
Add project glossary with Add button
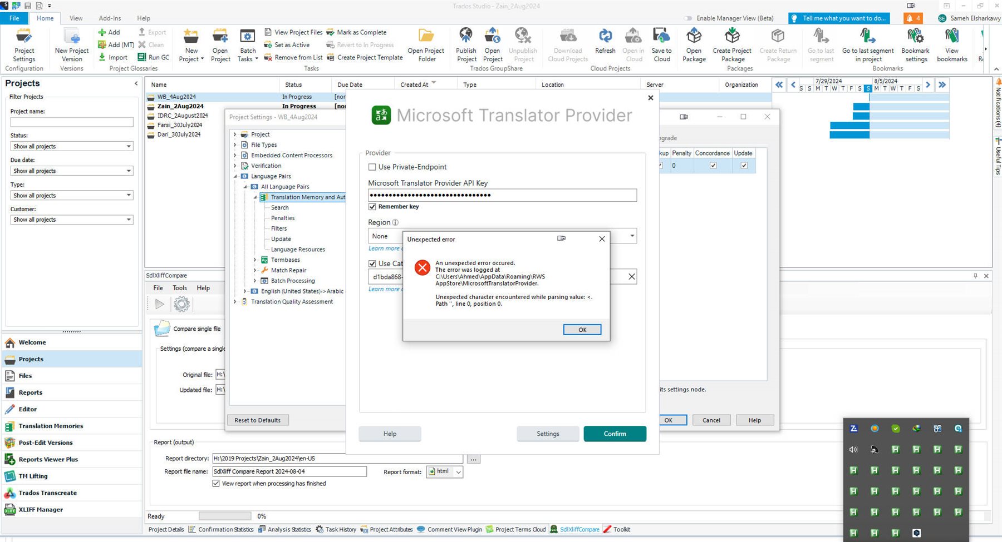(109, 32)
